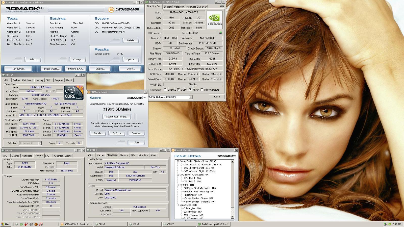Click the Core Speed value 5327.1 MHz
The height and width of the screenshot is (227, 404).
coord(29,124)
